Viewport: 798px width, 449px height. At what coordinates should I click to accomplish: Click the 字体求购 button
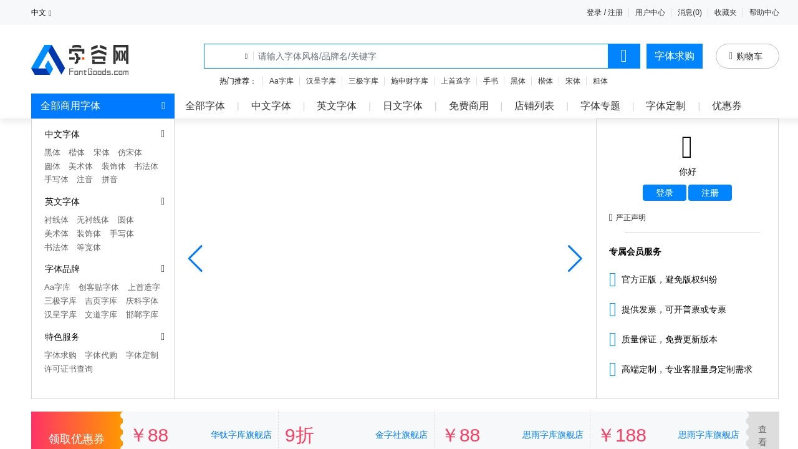674,56
